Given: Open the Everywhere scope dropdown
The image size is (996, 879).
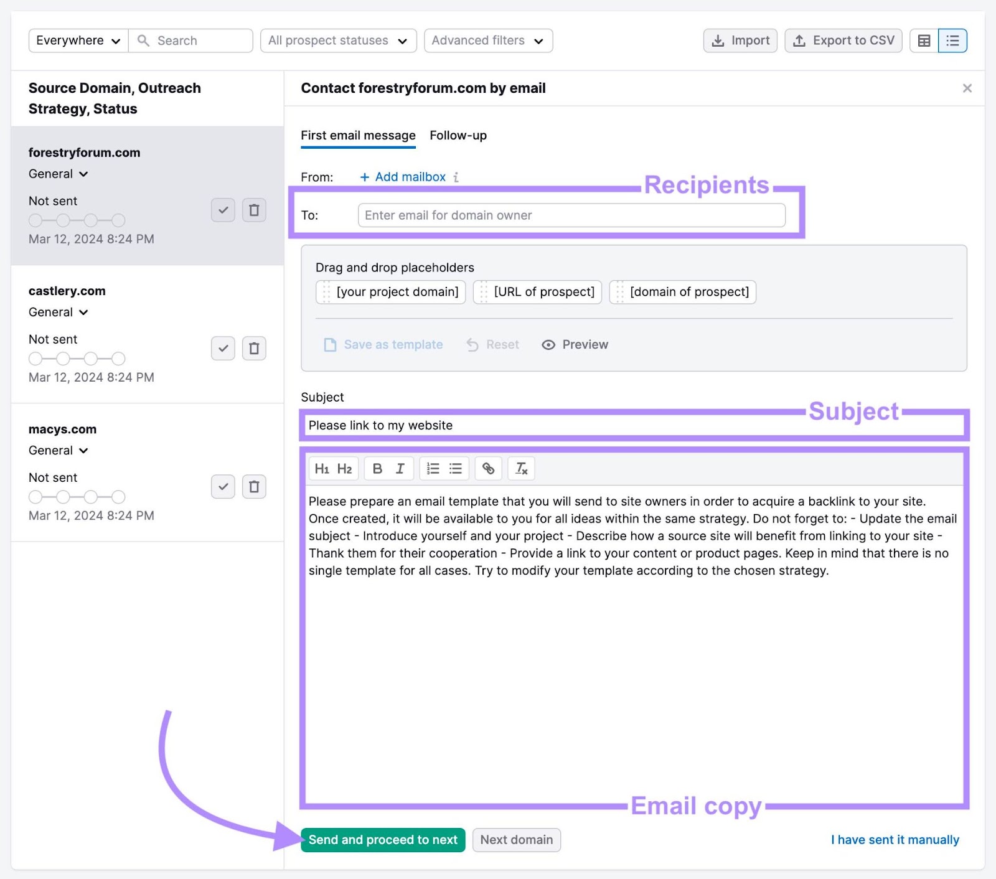Looking at the screenshot, I should coord(77,40).
